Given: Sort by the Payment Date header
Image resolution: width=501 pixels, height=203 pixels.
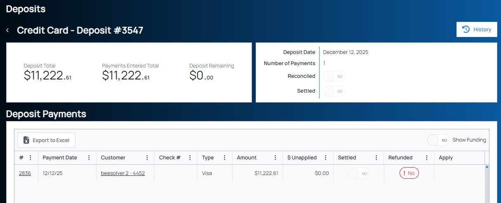Looking at the screenshot, I should (60, 158).
